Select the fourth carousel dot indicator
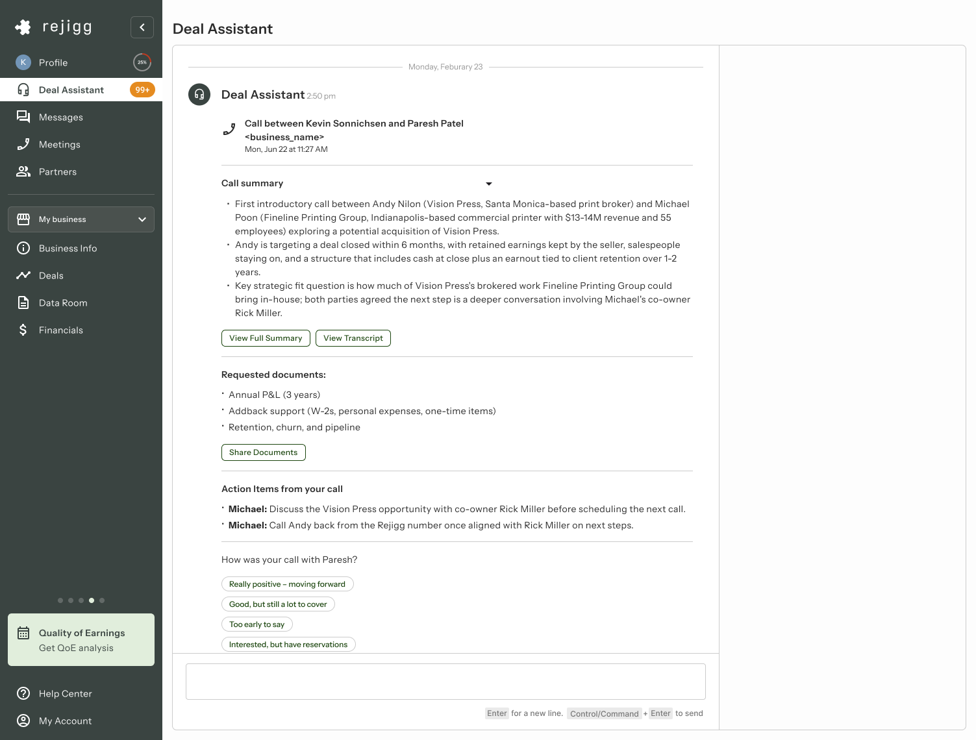Image resolution: width=976 pixels, height=740 pixels. tap(92, 600)
